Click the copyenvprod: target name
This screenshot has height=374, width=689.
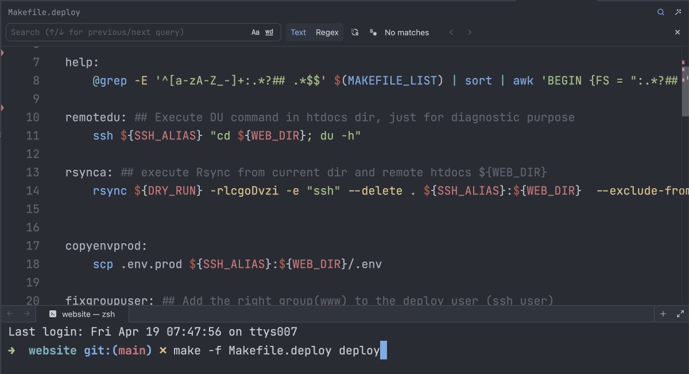click(107, 246)
